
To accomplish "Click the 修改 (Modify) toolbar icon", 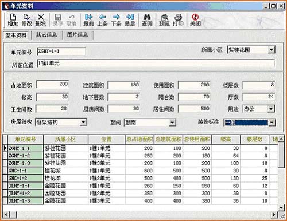I will [26, 20].
